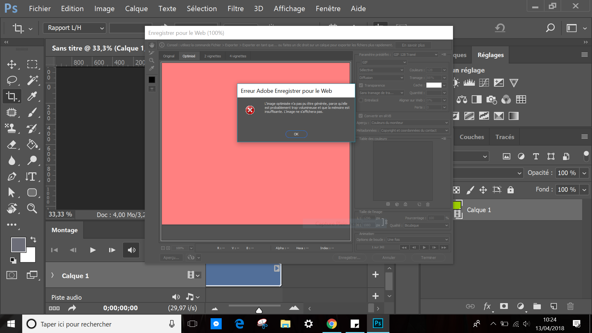Click the Aperçu... button

pyautogui.click(x=171, y=257)
